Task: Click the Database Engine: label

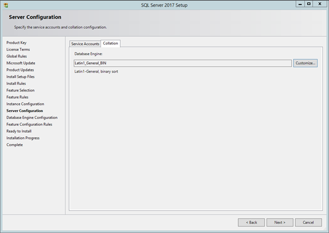Action: (88, 54)
